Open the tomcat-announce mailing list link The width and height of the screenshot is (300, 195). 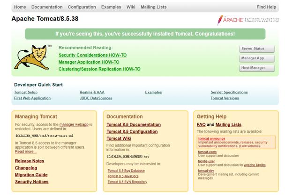(x=211, y=139)
